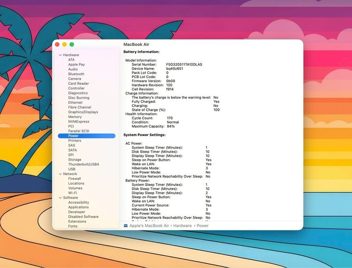
Task: Zoom the window with green button
Action: (x=72, y=45)
